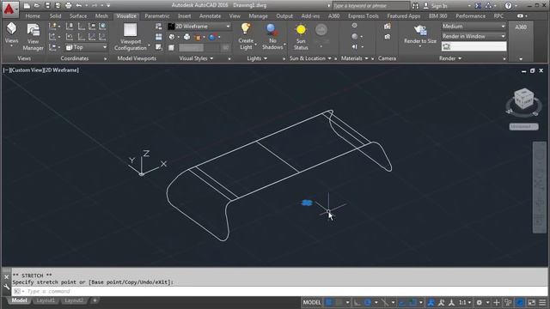Image resolution: width=550 pixels, height=309 pixels.
Task: Click the Plot printer icon
Action: tap(69, 6)
